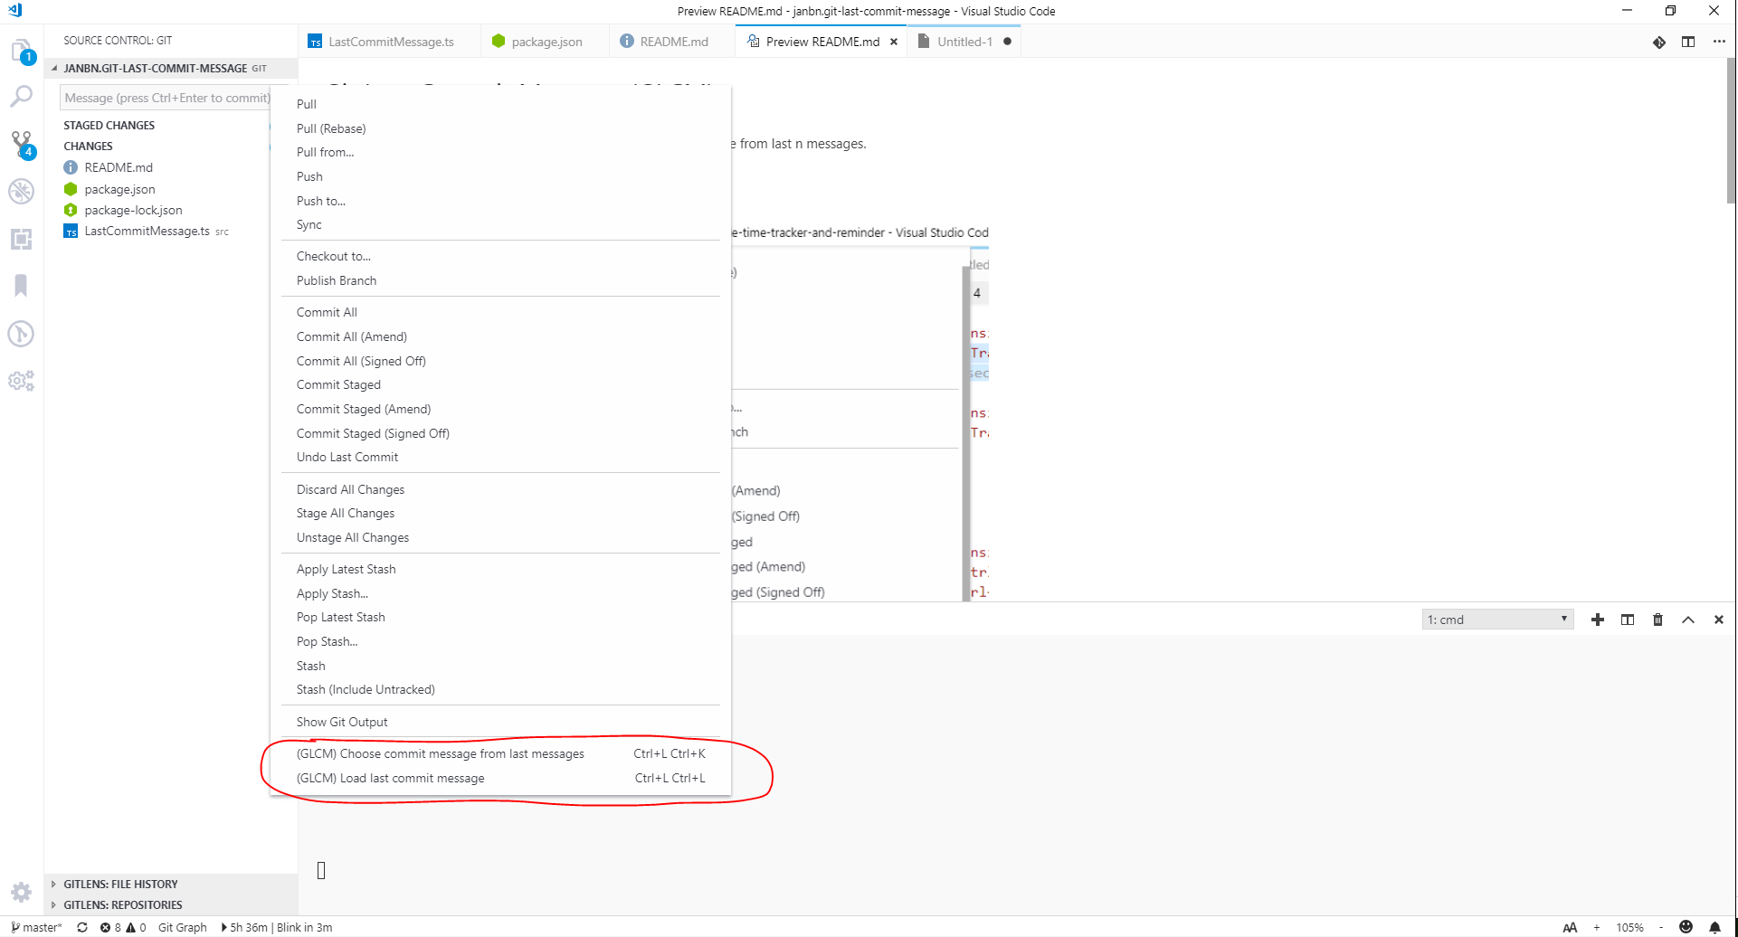The image size is (1738, 937).
Task: Choose Checkout to... menu entry
Action: tap(500, 256)
